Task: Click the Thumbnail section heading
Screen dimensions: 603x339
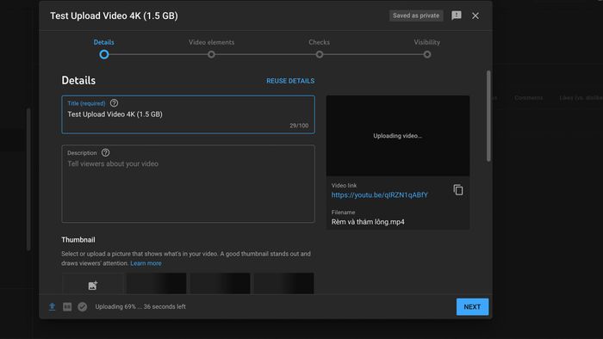Action: point(78,239)
